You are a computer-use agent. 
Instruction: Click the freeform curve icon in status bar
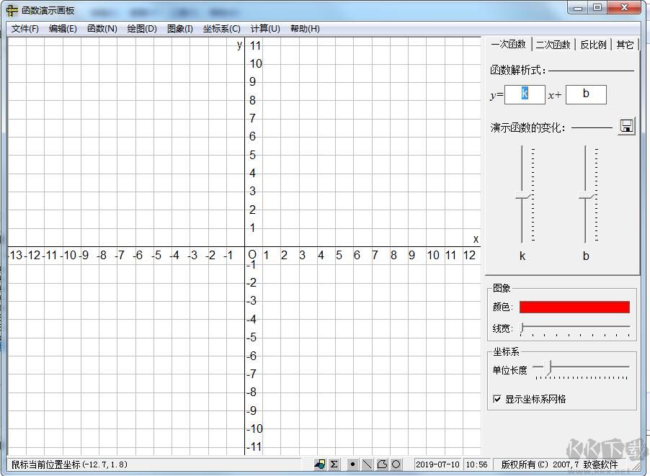[383, 464]
